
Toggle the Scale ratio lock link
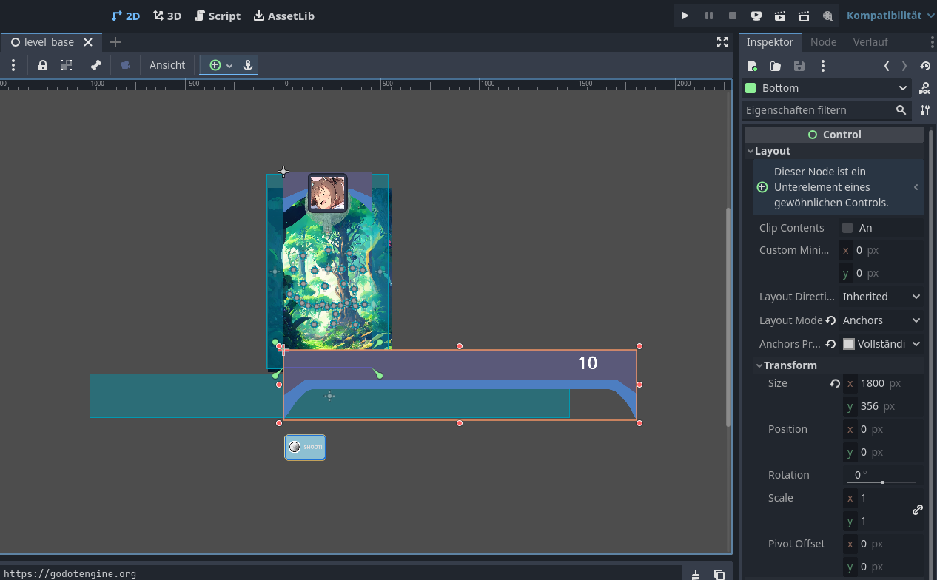[x=918, y=510]
